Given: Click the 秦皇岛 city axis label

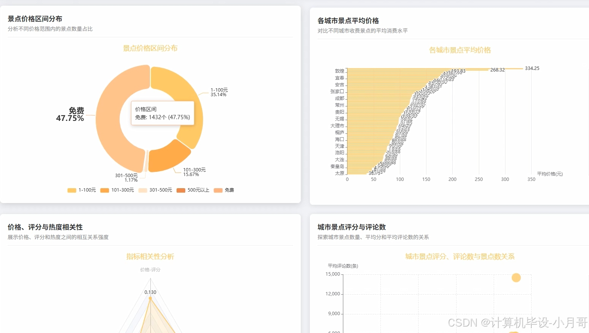Looking at the screenshot, I should [x=337, y=166].
